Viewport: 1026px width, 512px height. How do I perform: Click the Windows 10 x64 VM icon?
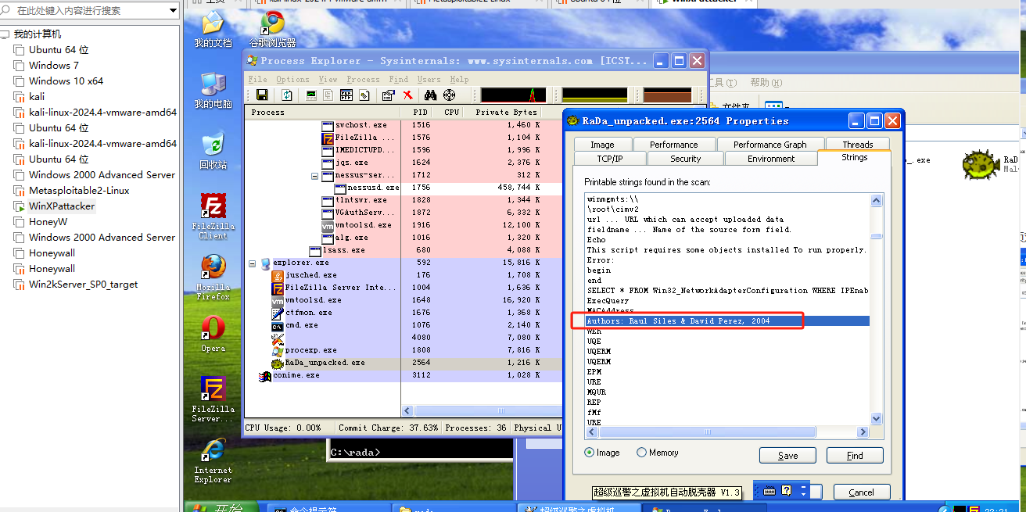tap(19, 81)
